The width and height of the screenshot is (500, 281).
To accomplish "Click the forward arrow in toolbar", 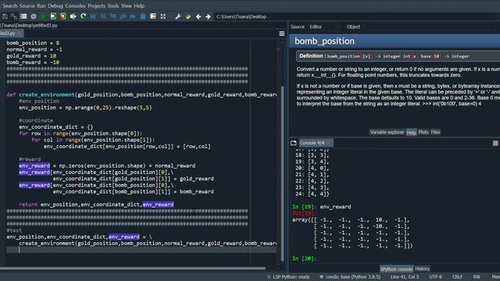I will (x=208, y=16).
